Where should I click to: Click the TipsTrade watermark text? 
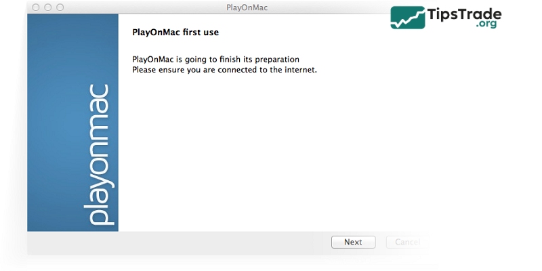point(463,14)
